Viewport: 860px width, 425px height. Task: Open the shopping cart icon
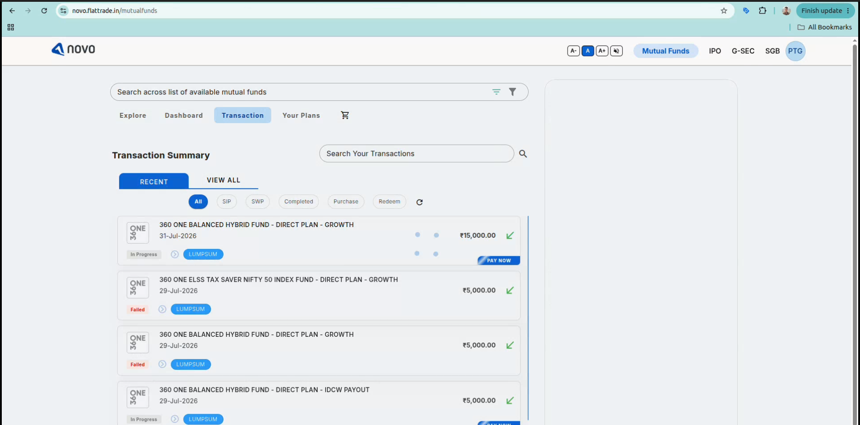click(345, 116)
